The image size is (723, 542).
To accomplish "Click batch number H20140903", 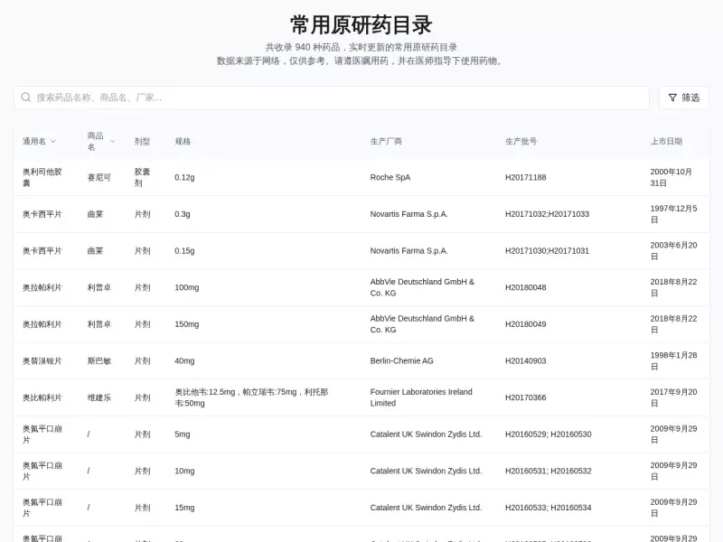I will 526,360.
